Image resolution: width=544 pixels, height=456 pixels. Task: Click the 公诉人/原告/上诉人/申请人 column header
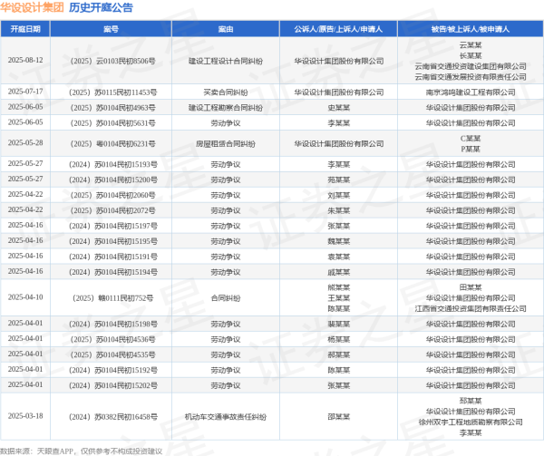(x=338, y=29)
